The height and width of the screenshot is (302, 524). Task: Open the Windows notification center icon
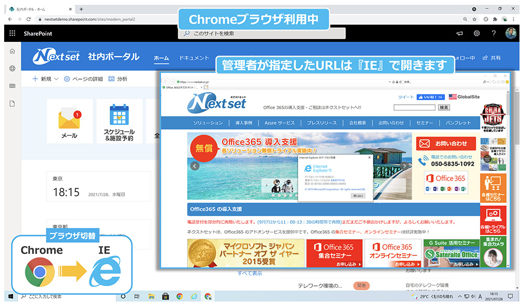click(x=510, y=296)
